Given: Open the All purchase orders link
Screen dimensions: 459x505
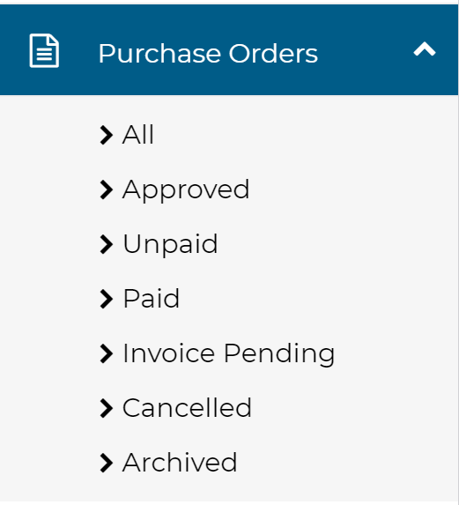Looking at the screenshot, I should pos(138,135).
